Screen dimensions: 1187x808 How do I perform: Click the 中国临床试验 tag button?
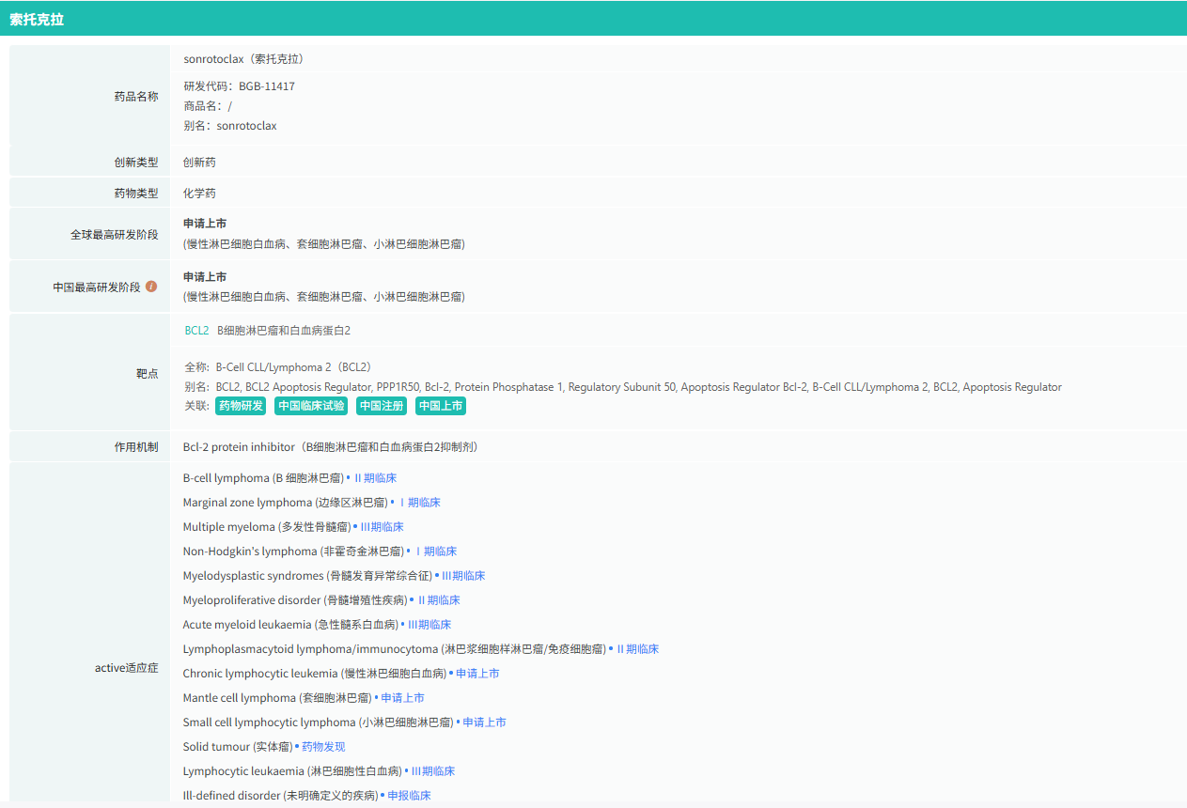311,406
